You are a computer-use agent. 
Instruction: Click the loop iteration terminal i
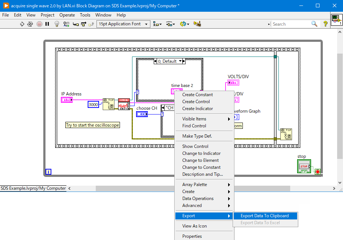tap(48, 172)
